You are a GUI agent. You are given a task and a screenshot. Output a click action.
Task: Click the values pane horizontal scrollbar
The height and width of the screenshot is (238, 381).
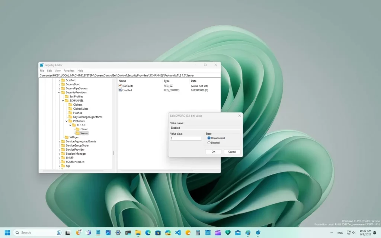coord(157,171)
